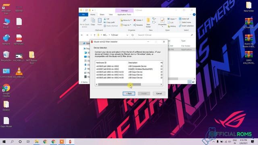Viewport: 258px width, 145px height.
Task: Click Rename in the Organize group
Action: (x=138, y=25)
